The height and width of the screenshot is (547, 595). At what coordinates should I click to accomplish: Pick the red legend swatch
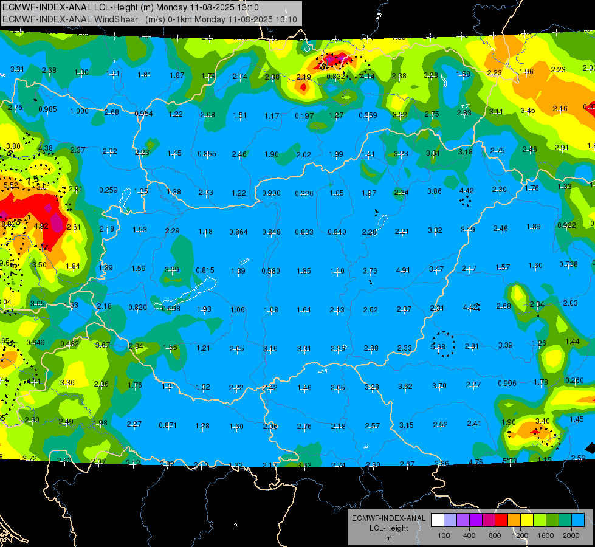(501, 520)
